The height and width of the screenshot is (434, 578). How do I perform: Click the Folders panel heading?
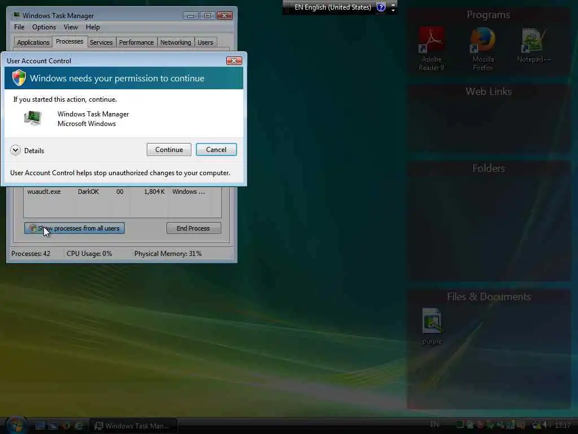coord(488,168)
